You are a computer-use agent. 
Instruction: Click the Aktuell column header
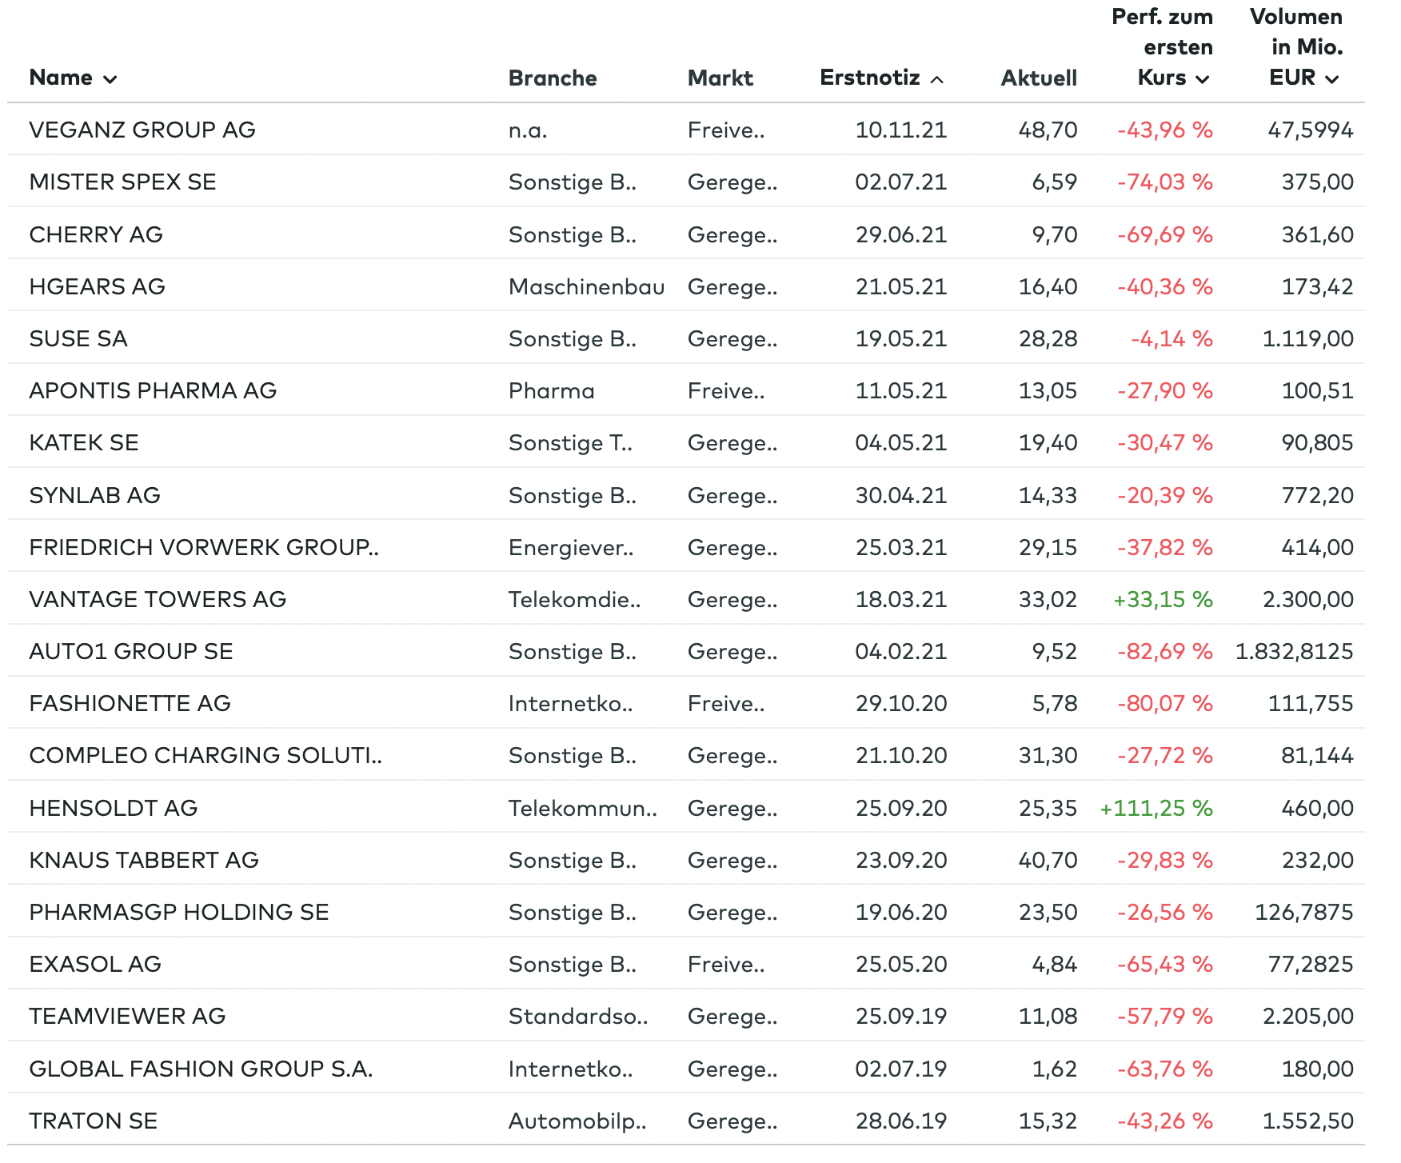point(1038,78)
